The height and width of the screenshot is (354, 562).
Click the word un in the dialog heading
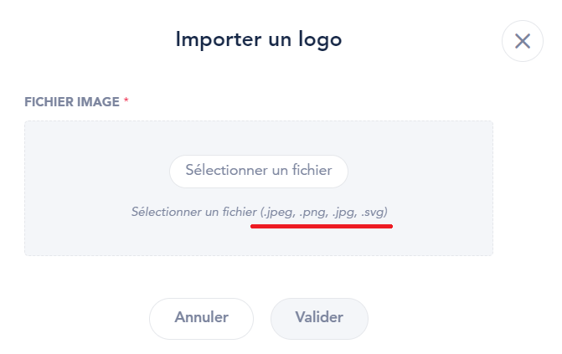[x=280, y=41]
